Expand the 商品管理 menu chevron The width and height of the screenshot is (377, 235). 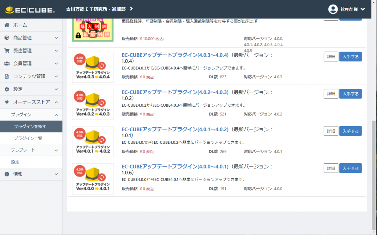point(56,38)
